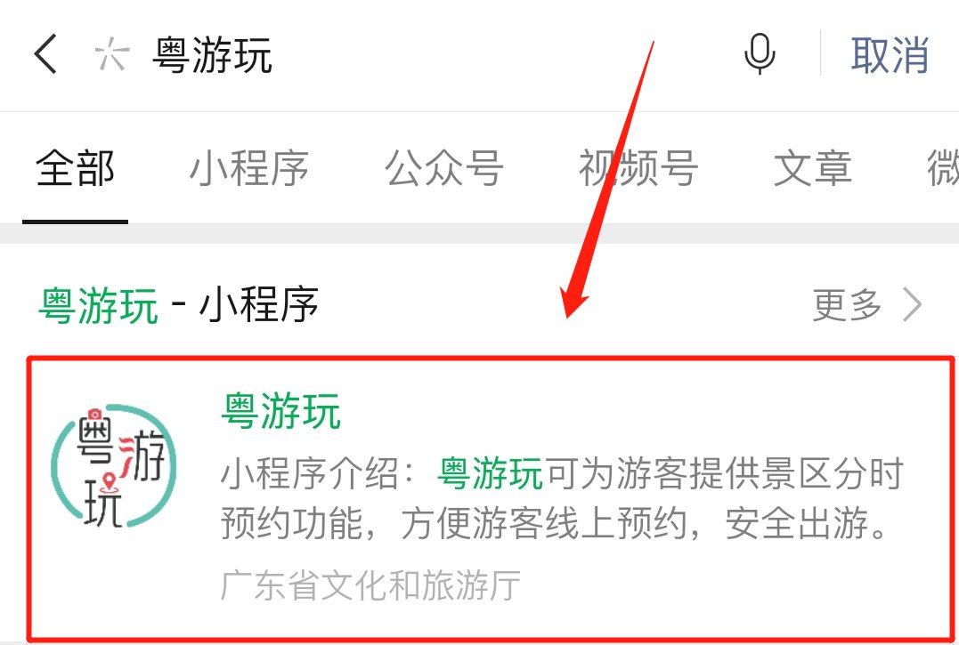Go to the 文章 tab
This screenshot has width=959, height=645.
click(813, 168)
